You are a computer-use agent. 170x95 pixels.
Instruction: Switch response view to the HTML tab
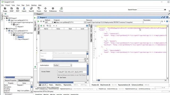pyautogui.click(x=91, y=36)
